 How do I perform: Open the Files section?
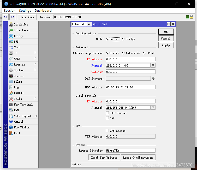point(23,82)
